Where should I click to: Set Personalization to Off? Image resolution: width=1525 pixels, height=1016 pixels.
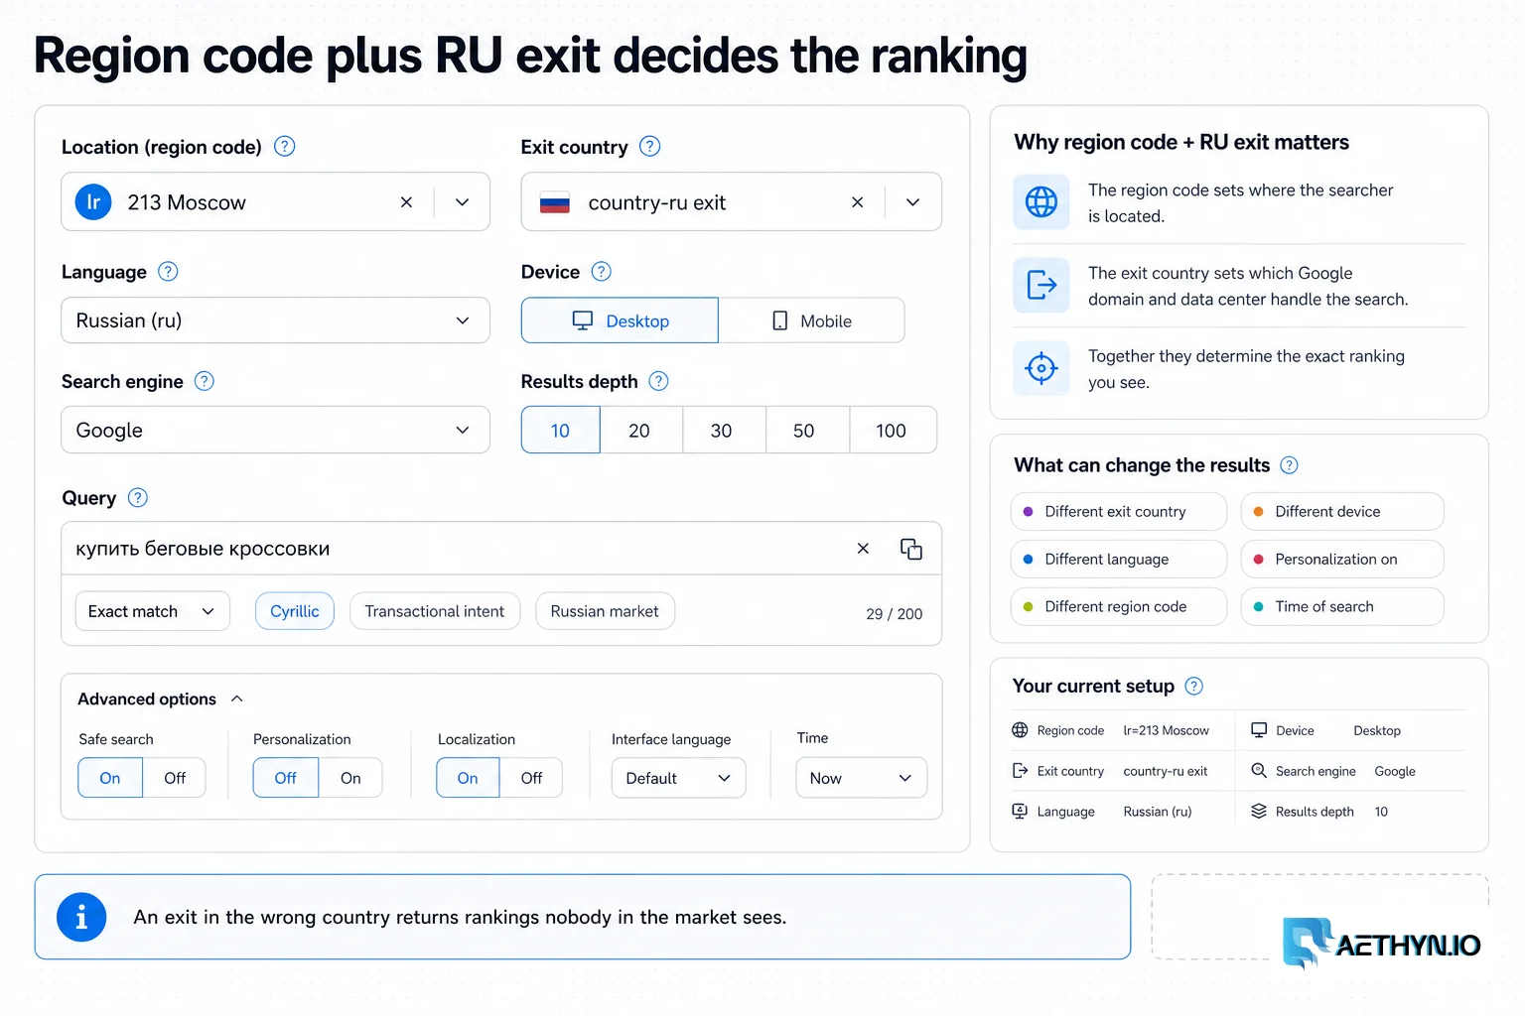point(286,778)
